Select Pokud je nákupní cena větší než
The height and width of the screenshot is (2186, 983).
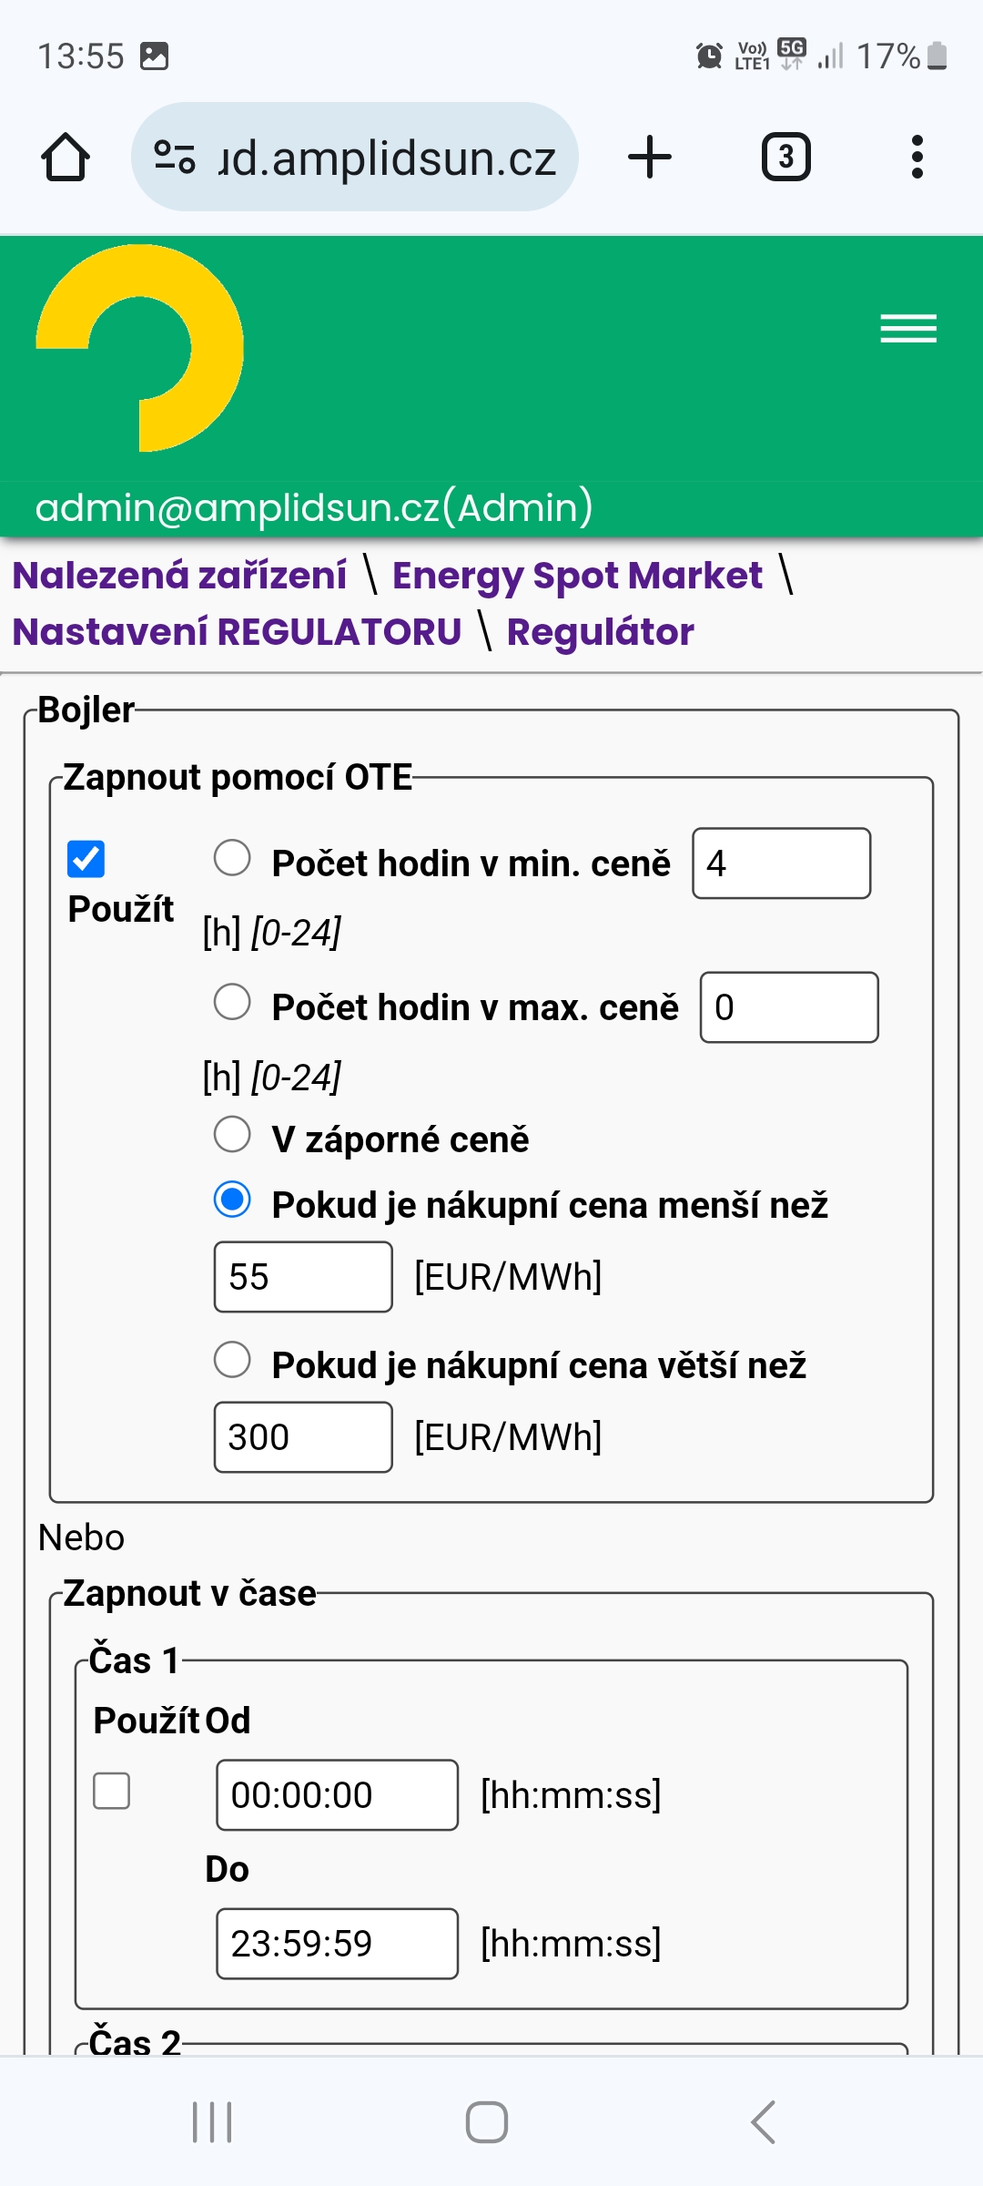click(232, 1360)
